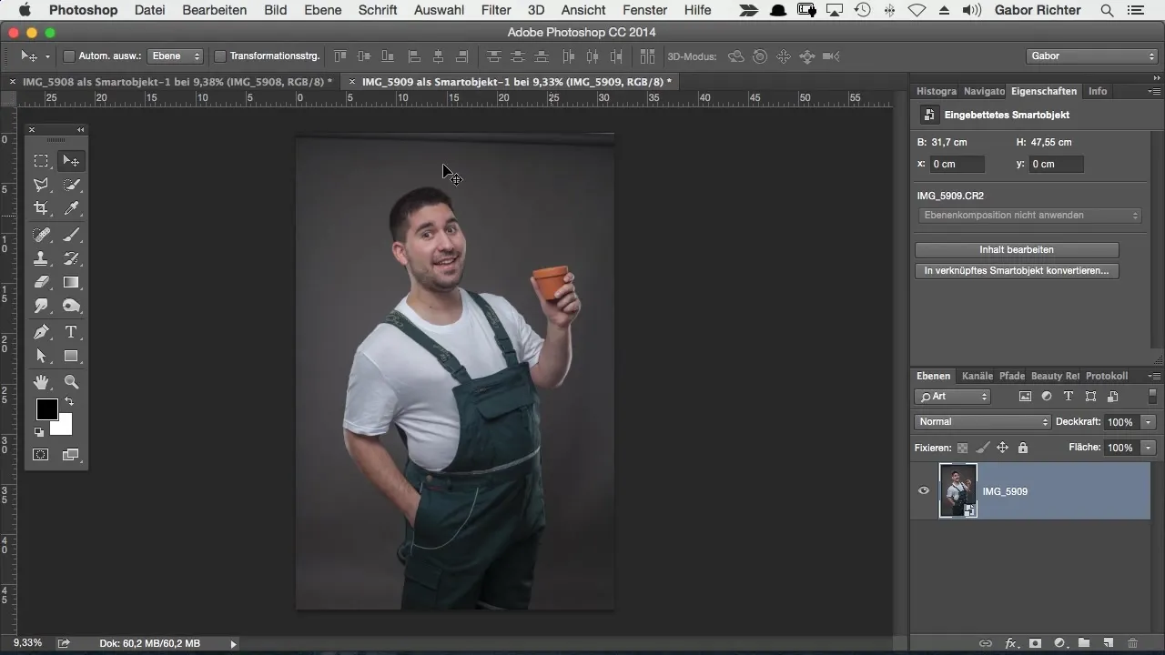1165x655 pixels.
Task: Select the Hand tool
Action: click(x=41, y=382)
